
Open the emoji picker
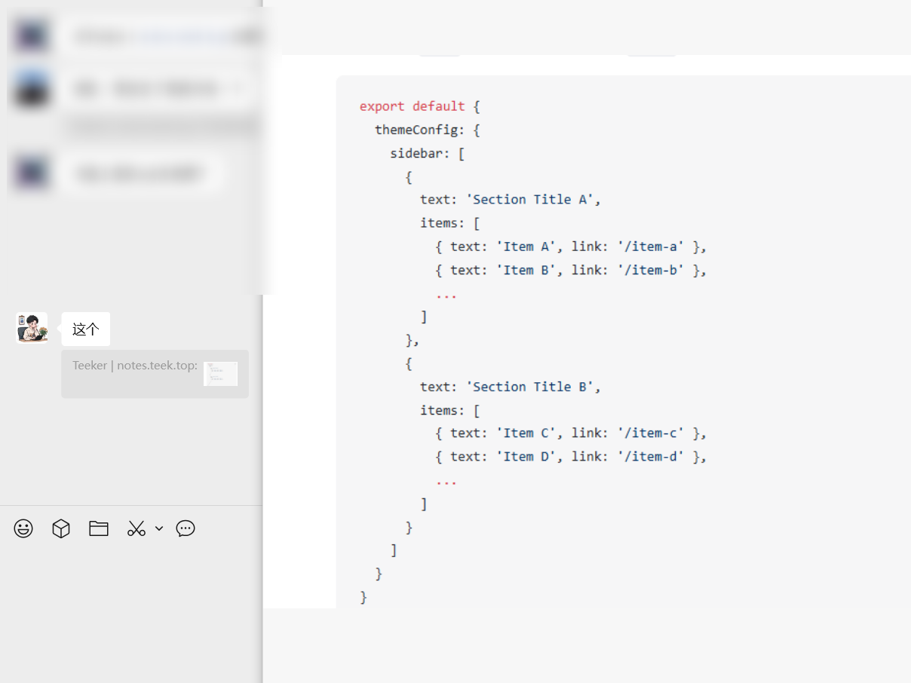click(23, 528)
